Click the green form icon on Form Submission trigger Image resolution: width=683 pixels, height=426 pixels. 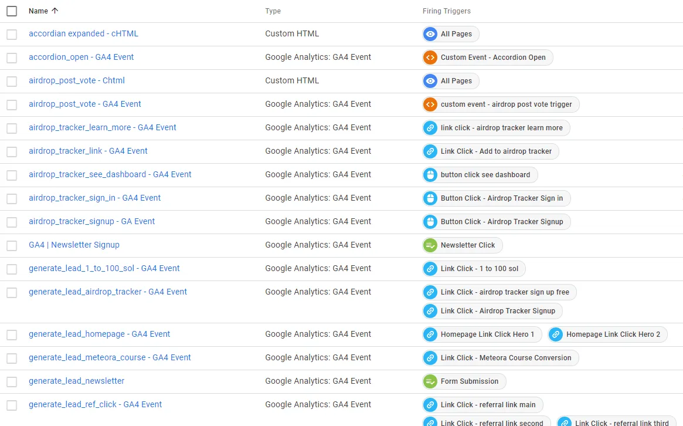click(x=430, y=381)
